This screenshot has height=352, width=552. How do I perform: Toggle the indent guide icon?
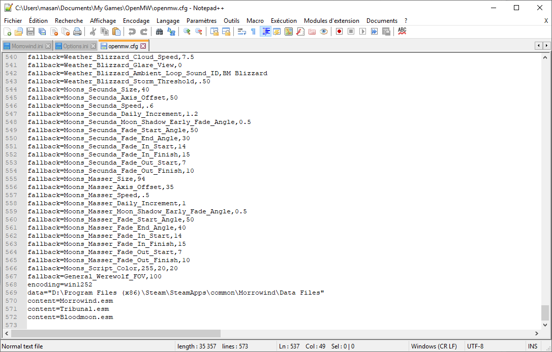click(x=265, y=31)
